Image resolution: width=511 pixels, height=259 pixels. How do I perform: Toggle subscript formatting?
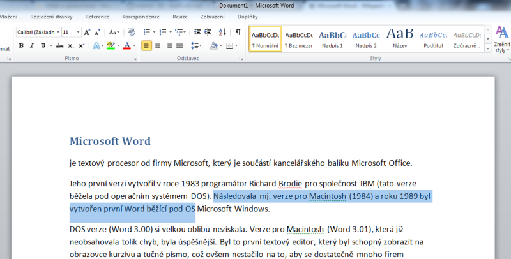[x=70, y=46]
